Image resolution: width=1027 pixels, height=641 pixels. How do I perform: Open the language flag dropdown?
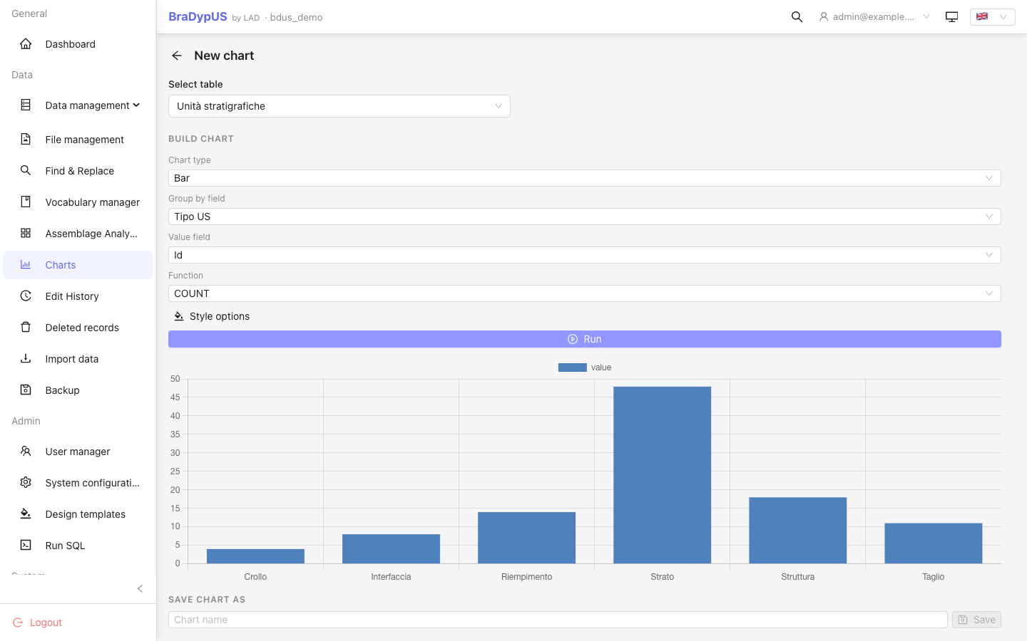pyautogui.click(x=992, y=17)
